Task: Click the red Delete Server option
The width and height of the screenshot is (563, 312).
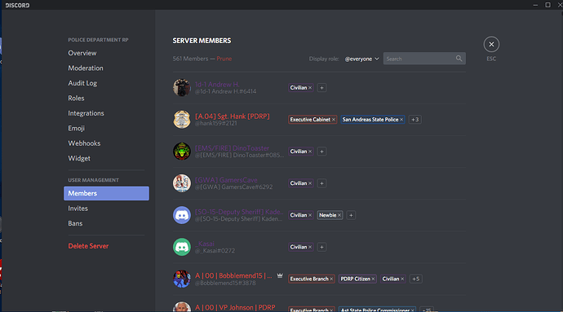Action: coord(88,246)
